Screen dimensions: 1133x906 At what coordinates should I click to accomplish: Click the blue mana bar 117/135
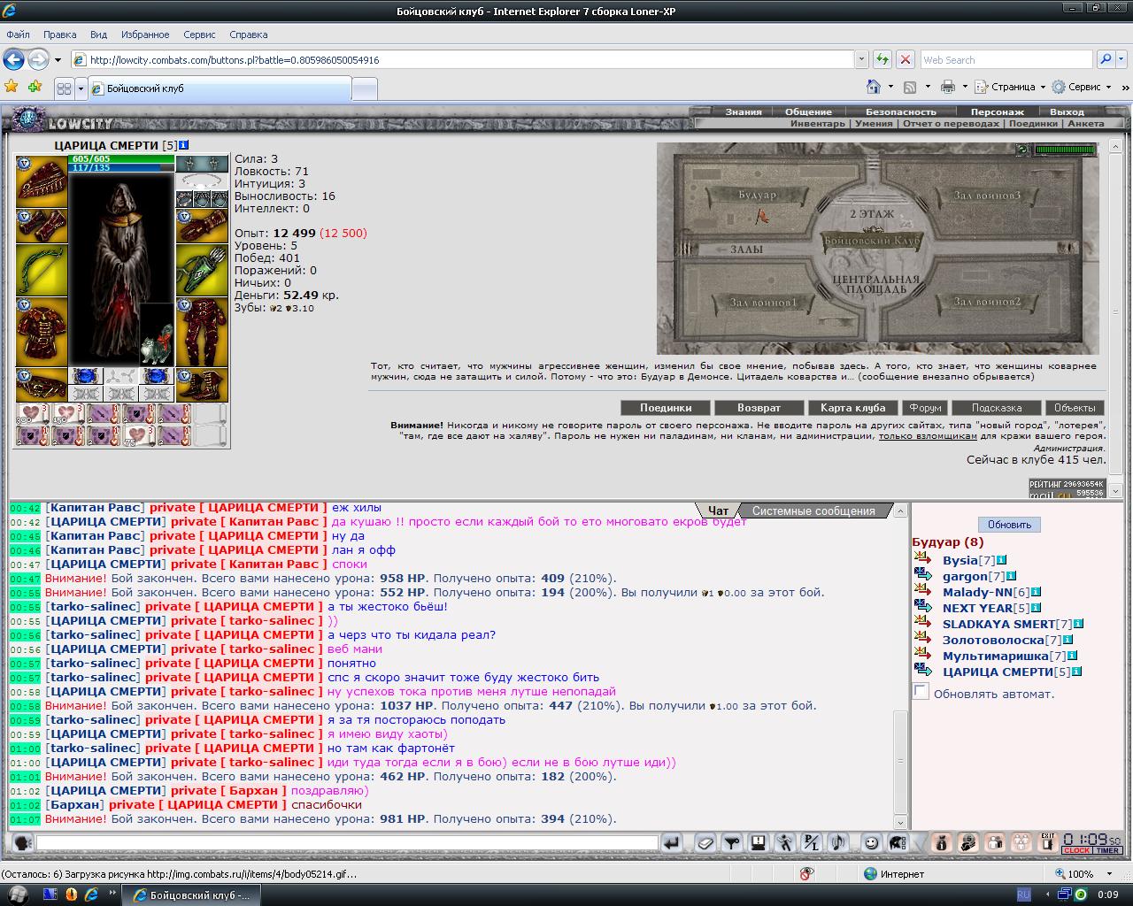(x=121, y=167)
